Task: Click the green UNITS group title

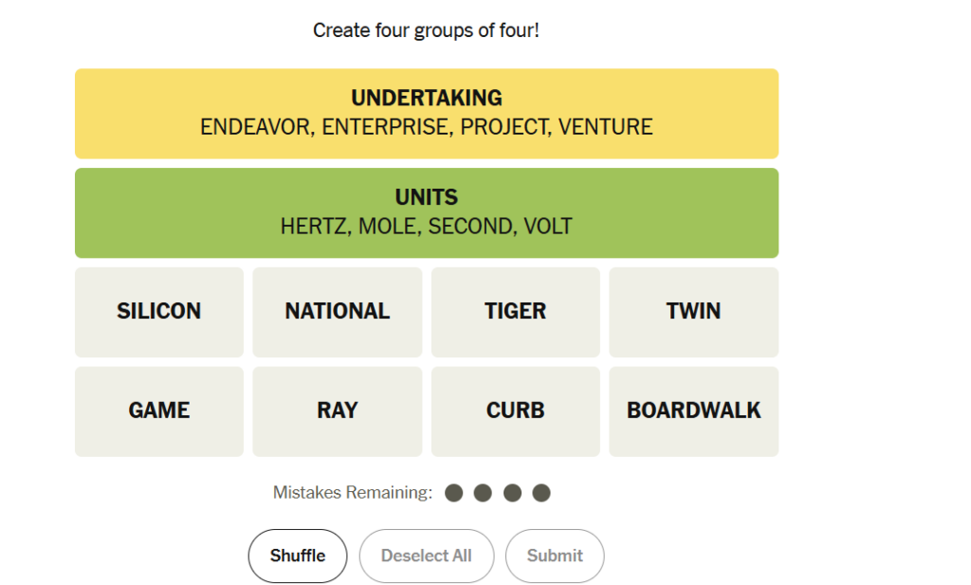Action: pos(427,197)
